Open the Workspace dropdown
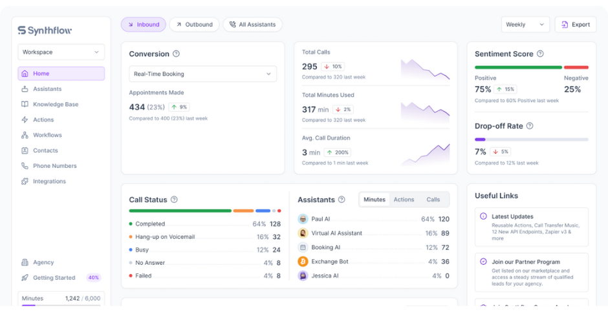The width and height of the screenshot is (608, 312). point(61,52)
